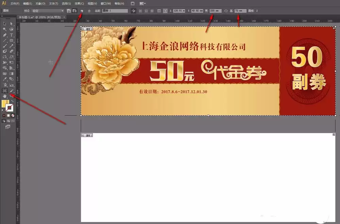This screenshot has width=340, height=224.
Task: Click the artboard name field
Action: point(115,11)
